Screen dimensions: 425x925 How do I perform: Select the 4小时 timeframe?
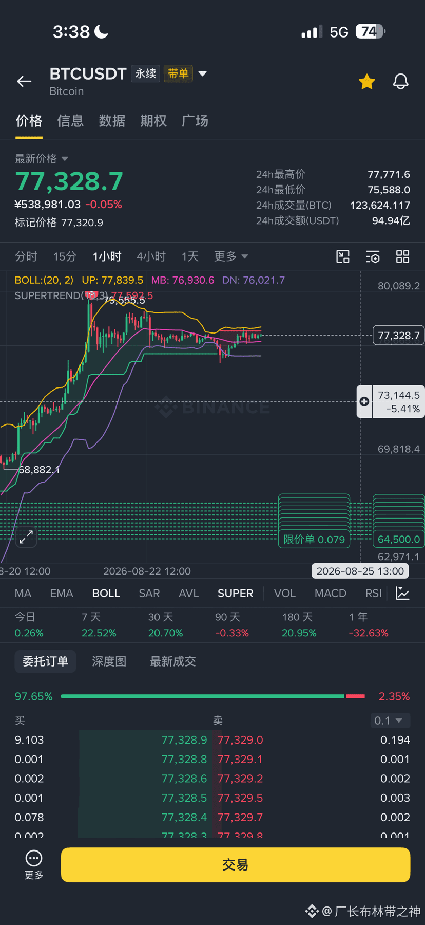pyautogui.click(x=151, y=256)
